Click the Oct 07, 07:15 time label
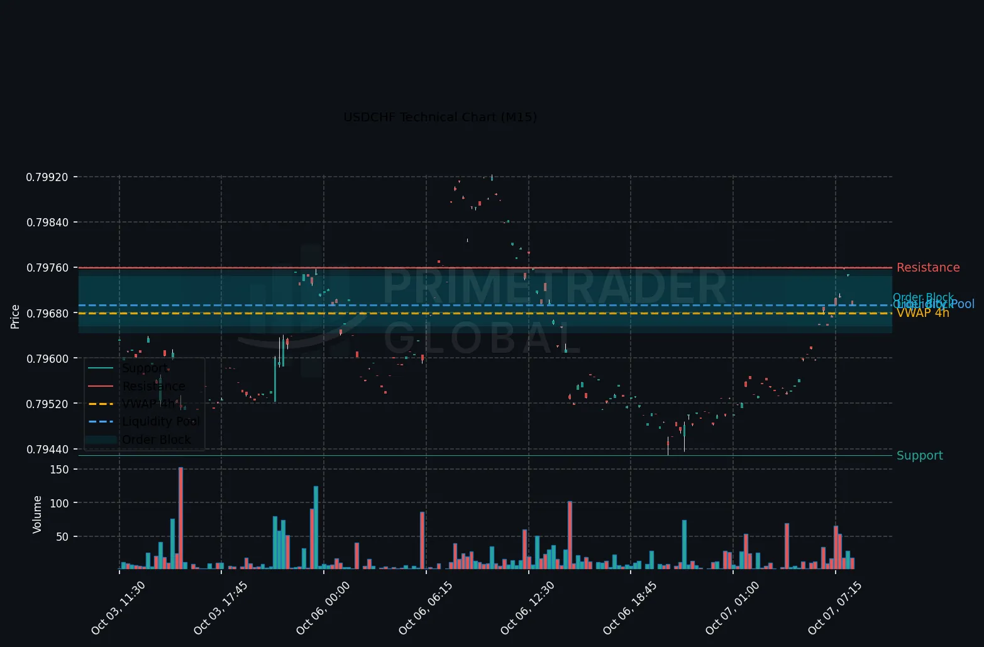984x647 pixels. pyautogui.click(x=834, y=607)
